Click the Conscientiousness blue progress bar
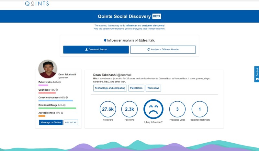Screen dimensions: 259x151 click(x=56, y=100)
